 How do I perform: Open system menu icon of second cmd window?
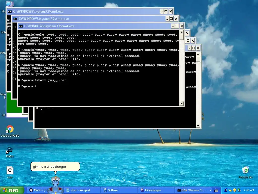[15, 19]
